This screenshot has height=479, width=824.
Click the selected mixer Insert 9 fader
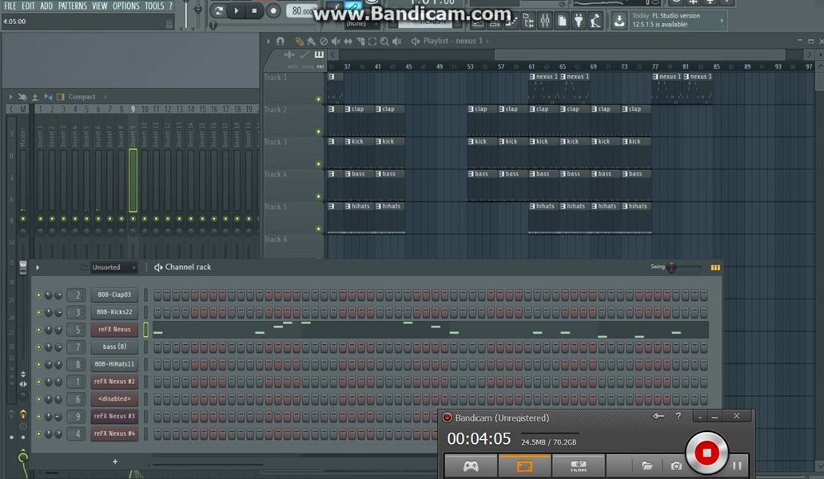[133, 180]
